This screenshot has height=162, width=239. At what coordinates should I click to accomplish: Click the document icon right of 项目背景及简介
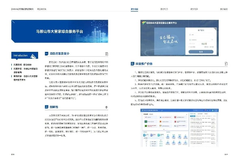pyautogui.click(x=107, y=54)
